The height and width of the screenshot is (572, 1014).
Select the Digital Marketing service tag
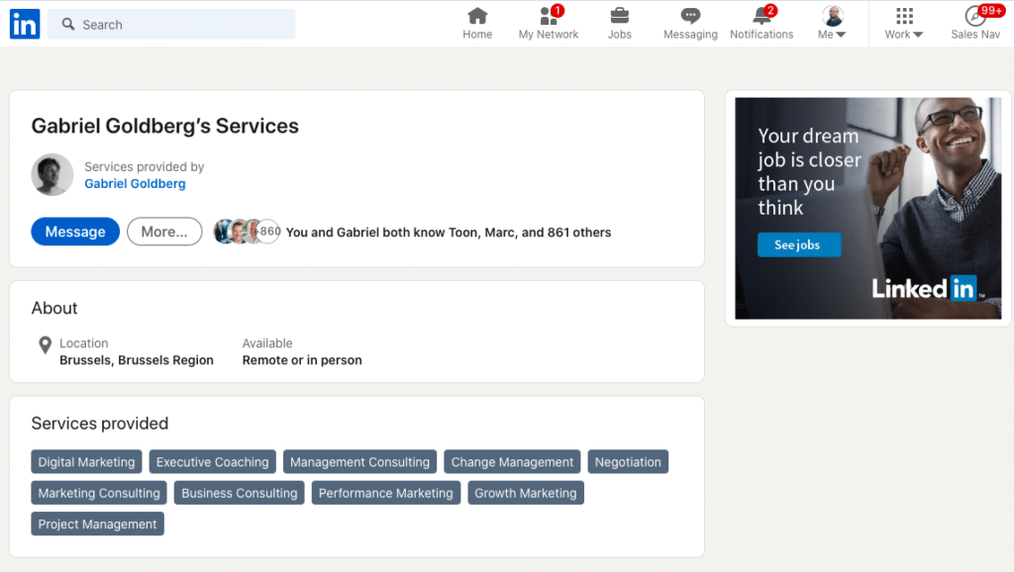point(86,462)
